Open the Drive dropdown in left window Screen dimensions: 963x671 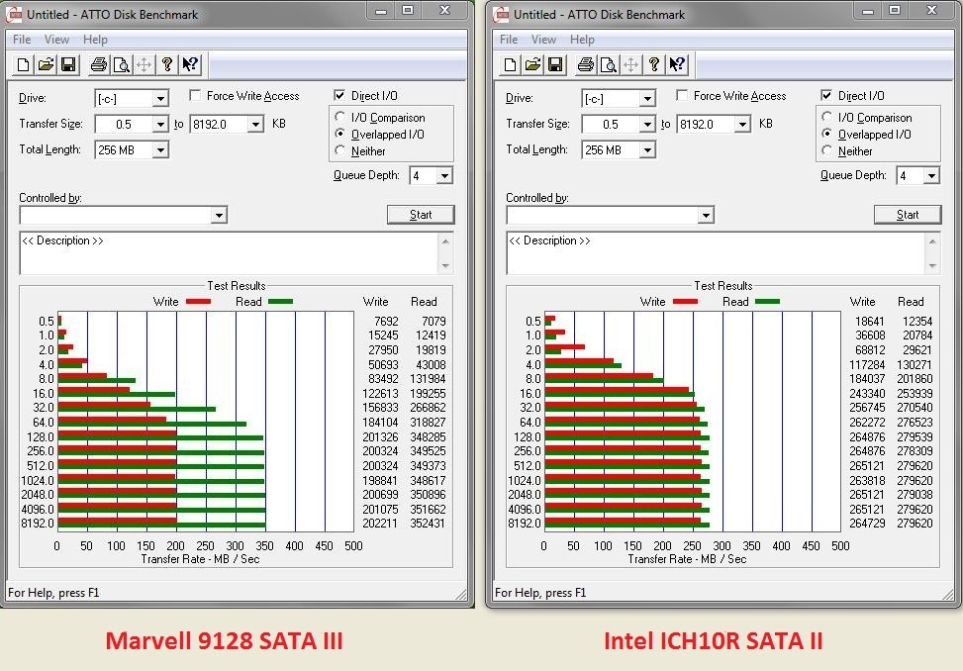(x=159, y=99)
